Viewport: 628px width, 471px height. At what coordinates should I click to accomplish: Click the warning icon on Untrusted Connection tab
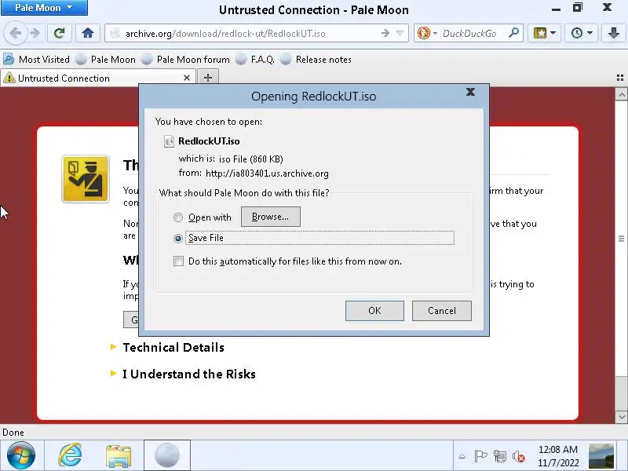[x=9, y=78]
